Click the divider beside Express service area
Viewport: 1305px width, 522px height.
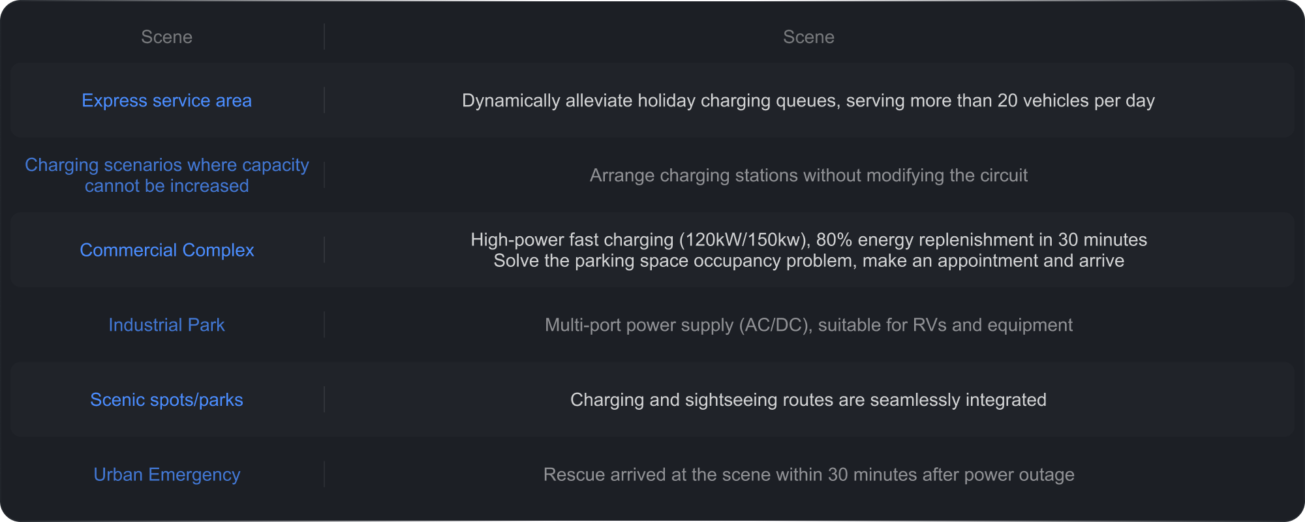(324, 100)
